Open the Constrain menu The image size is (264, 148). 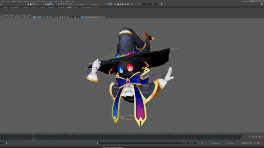(x=50, y=1)
